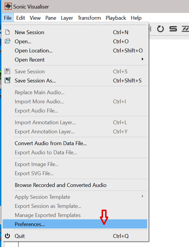This screenshot has width=189, height=247.
Task: Open the Help menu
Action: (136, 18)
